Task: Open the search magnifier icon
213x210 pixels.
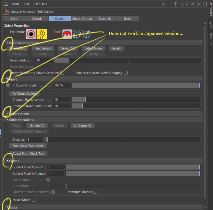Action: click(x=181, y=4)
